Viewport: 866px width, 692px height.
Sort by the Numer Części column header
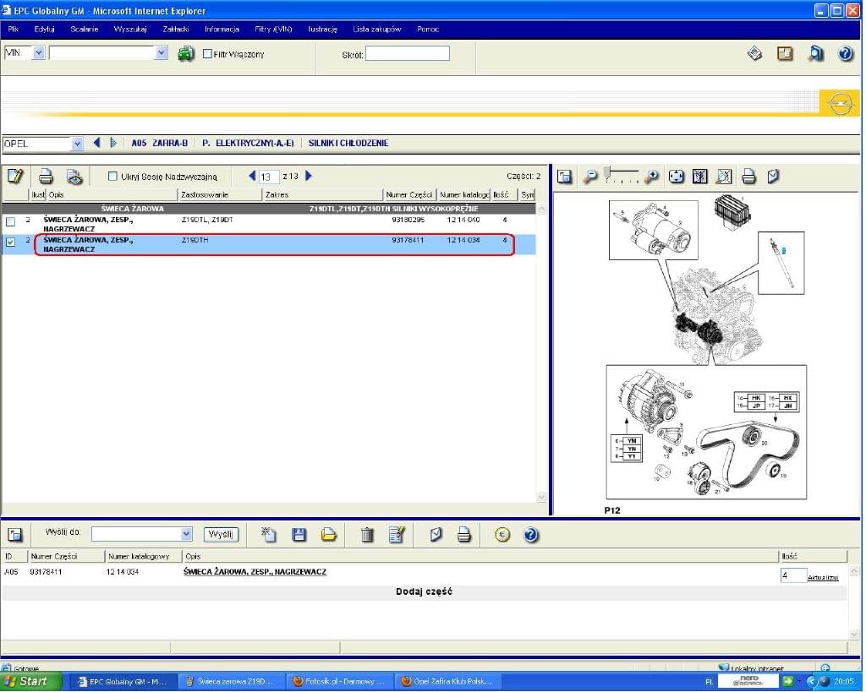coord(409,194)
